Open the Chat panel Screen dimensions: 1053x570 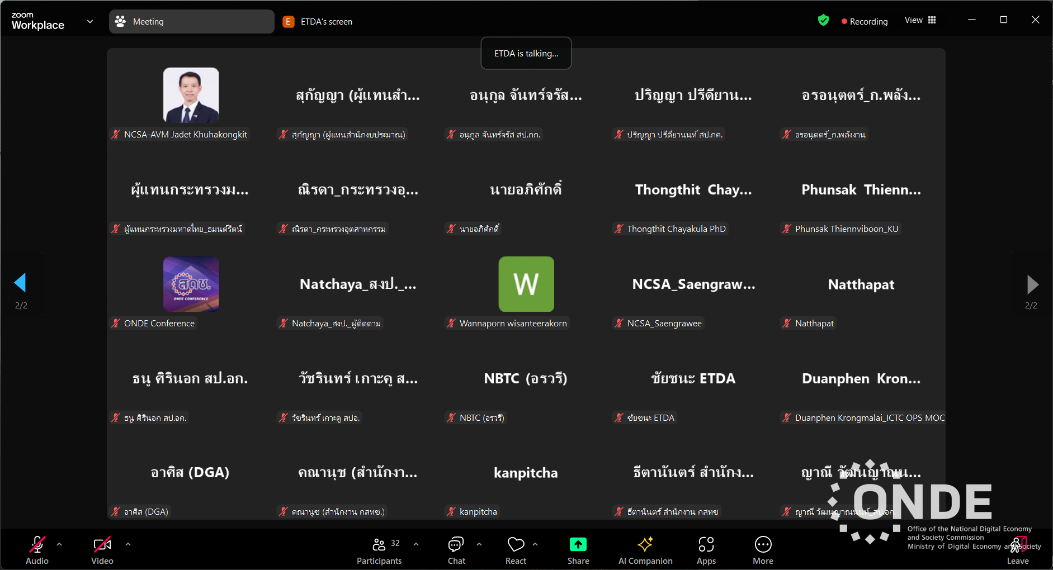click(x=456, y=550)
